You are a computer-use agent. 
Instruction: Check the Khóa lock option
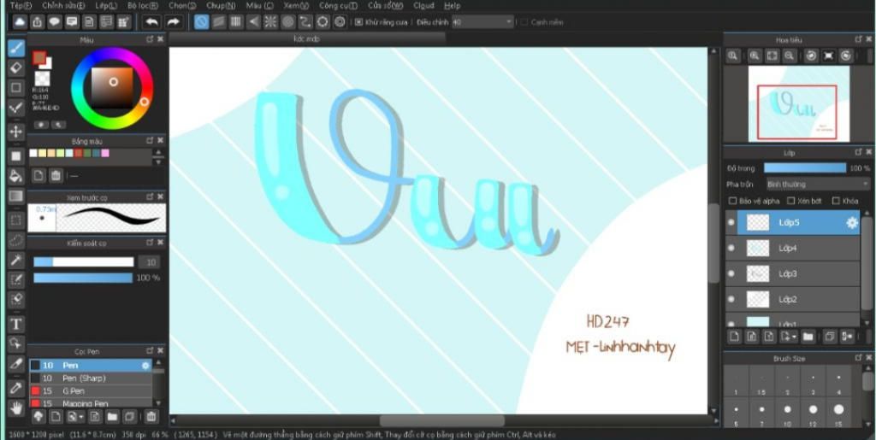pyautogui.click(x=836, y=201)
